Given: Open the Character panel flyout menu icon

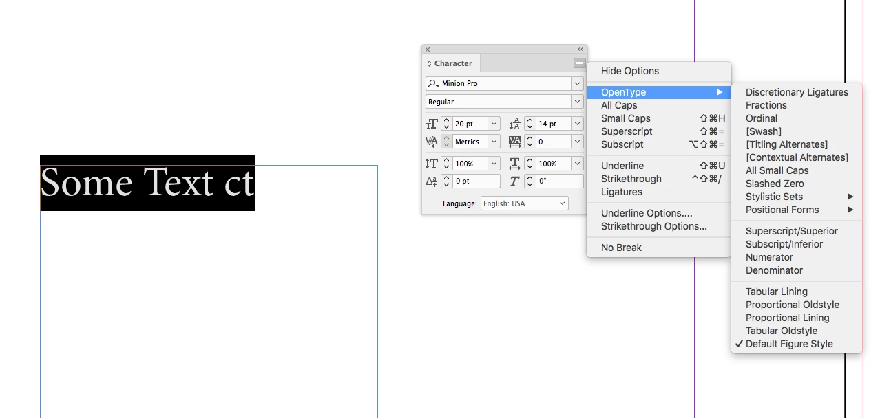Looking at the screenshot, I should pyautogui.click(x=579, y=63).
